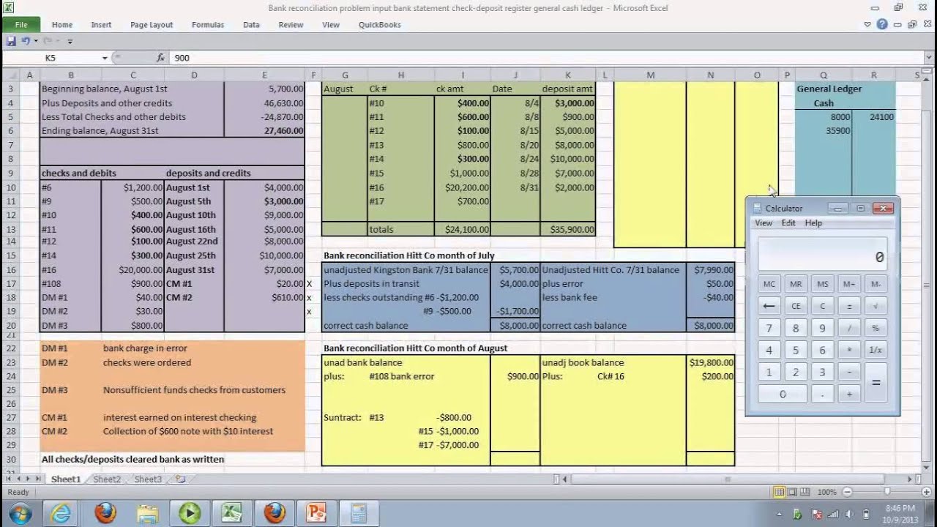Click the PowerPoint icon on the taskbar

[x=317, y=513]
